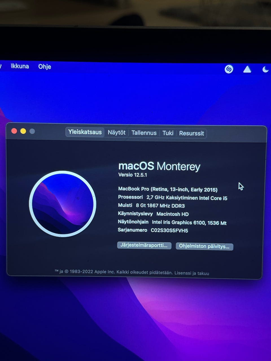Click the macOS Monterey title
The height and width of the screenshot is (361, 271).
click(x=159, y=166)
